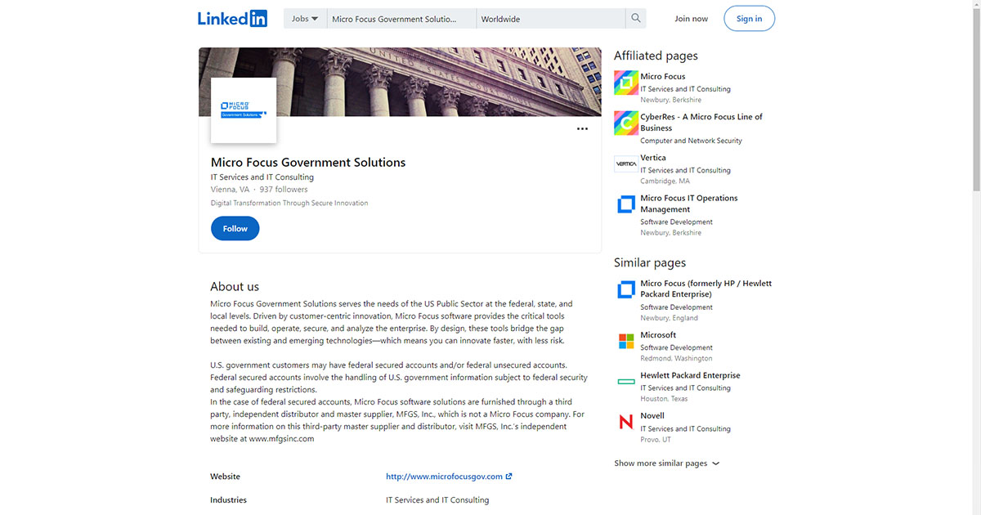Click Cambridge, MA location text
Screen dimensions: 981x515
pyautogui.click(x=665, y=181)
